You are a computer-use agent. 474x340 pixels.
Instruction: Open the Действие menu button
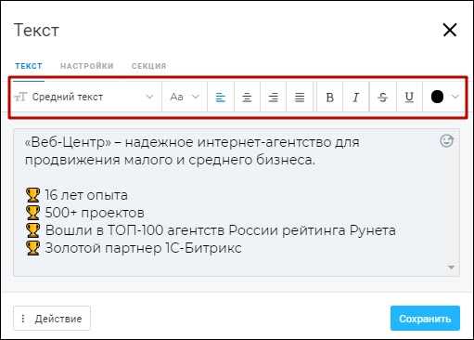point(52,319)
